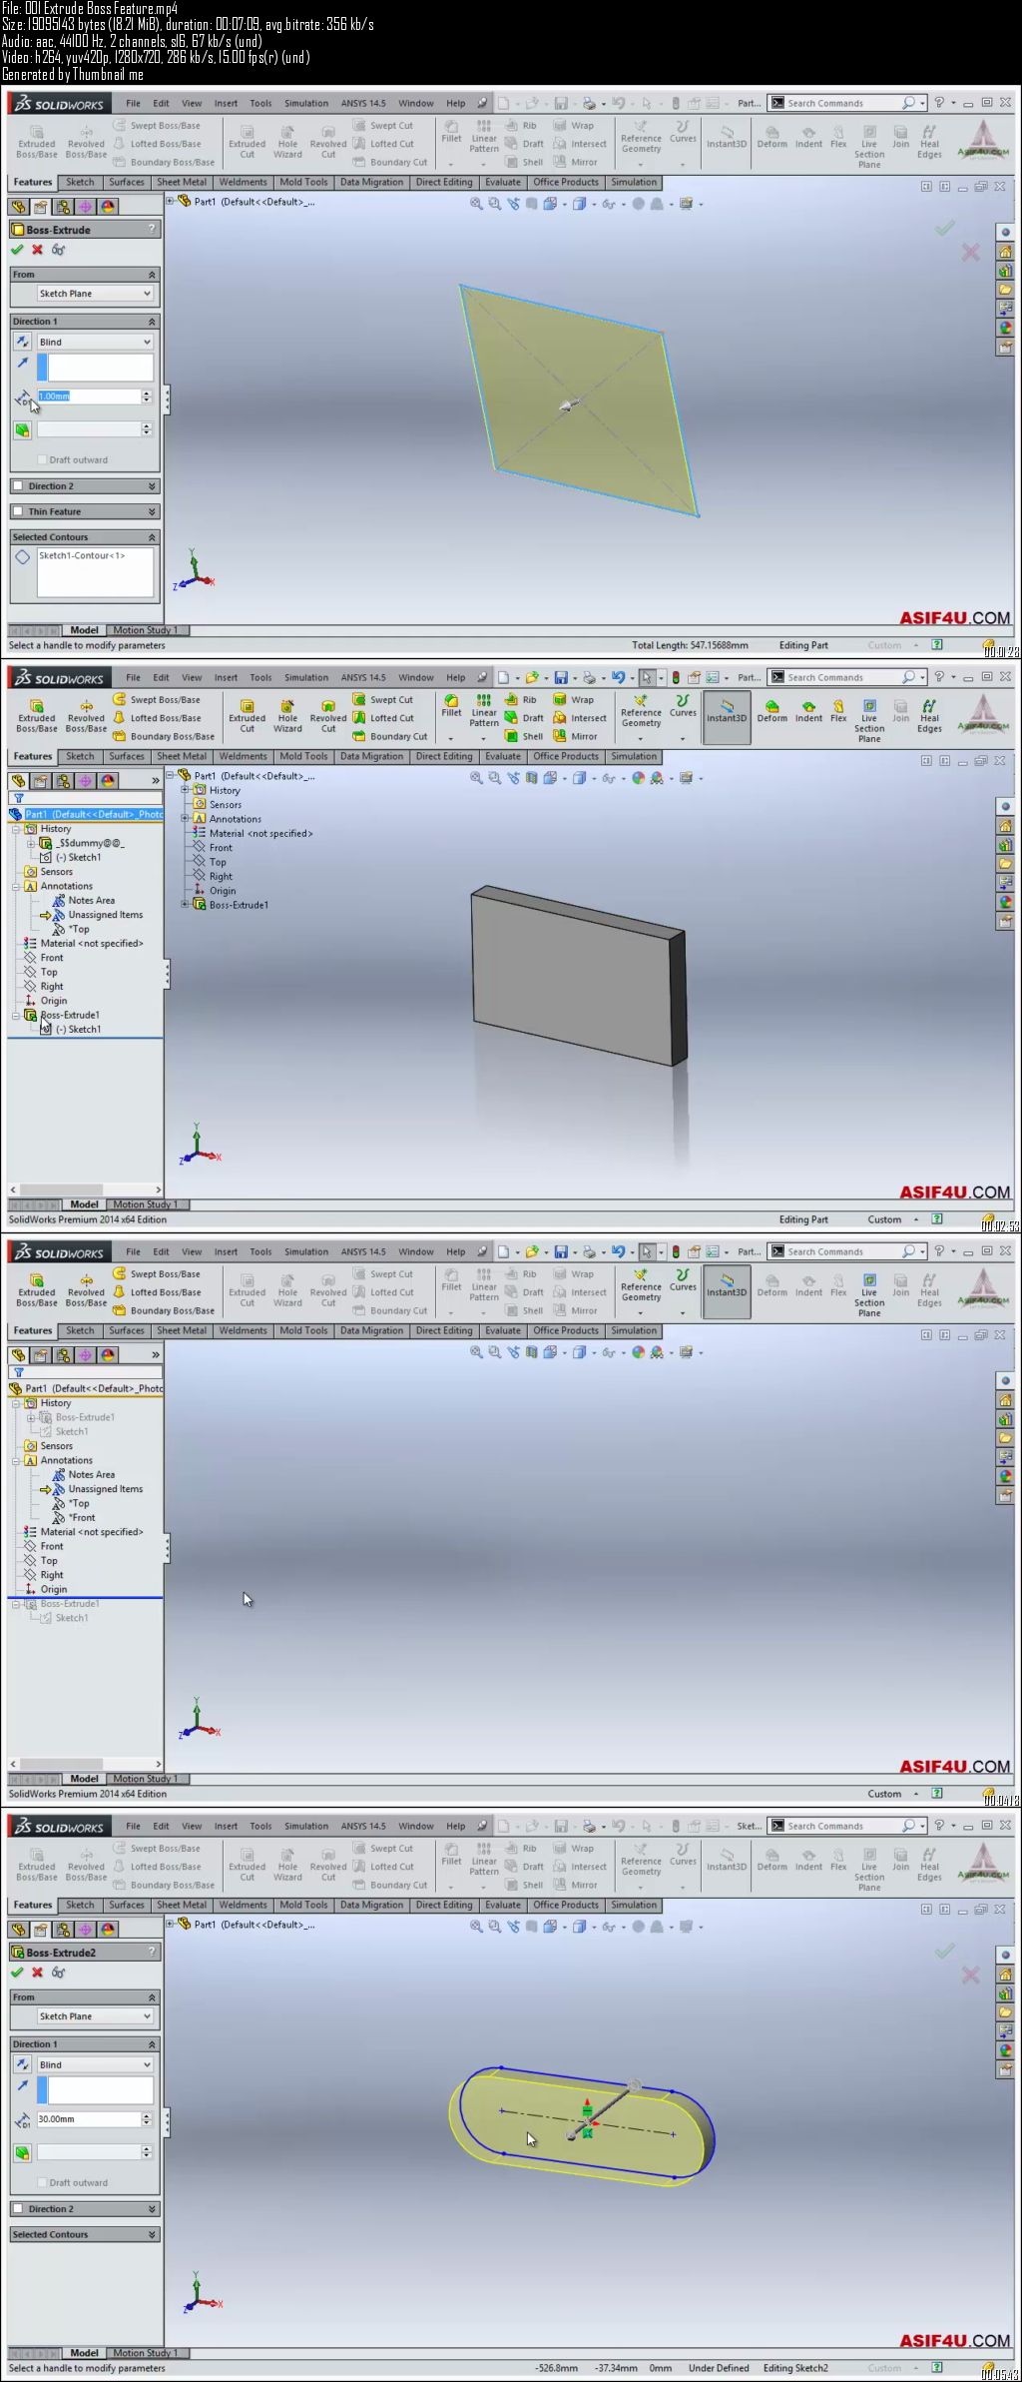Viewport: 1022px width, 2382px height.
Task: Enable Direction 2 checkbox in the Boss-Extrude2 panel
Action: (18, 2209)
